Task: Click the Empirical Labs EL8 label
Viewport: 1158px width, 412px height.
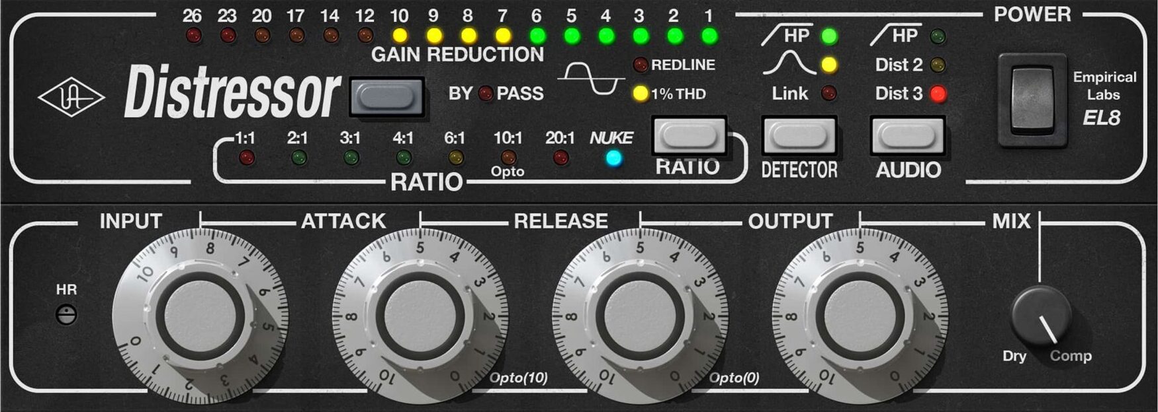Action: pyautogui.click(x=1104, y=98)
